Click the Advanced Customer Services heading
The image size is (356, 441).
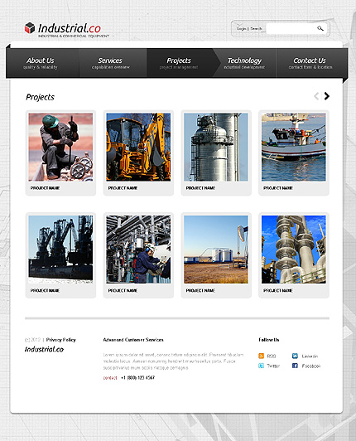[x=133, y=340]
